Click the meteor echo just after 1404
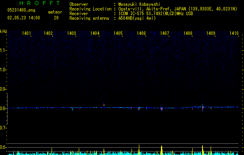This screenshot has width=244, height=155. (x=104, y=105)
